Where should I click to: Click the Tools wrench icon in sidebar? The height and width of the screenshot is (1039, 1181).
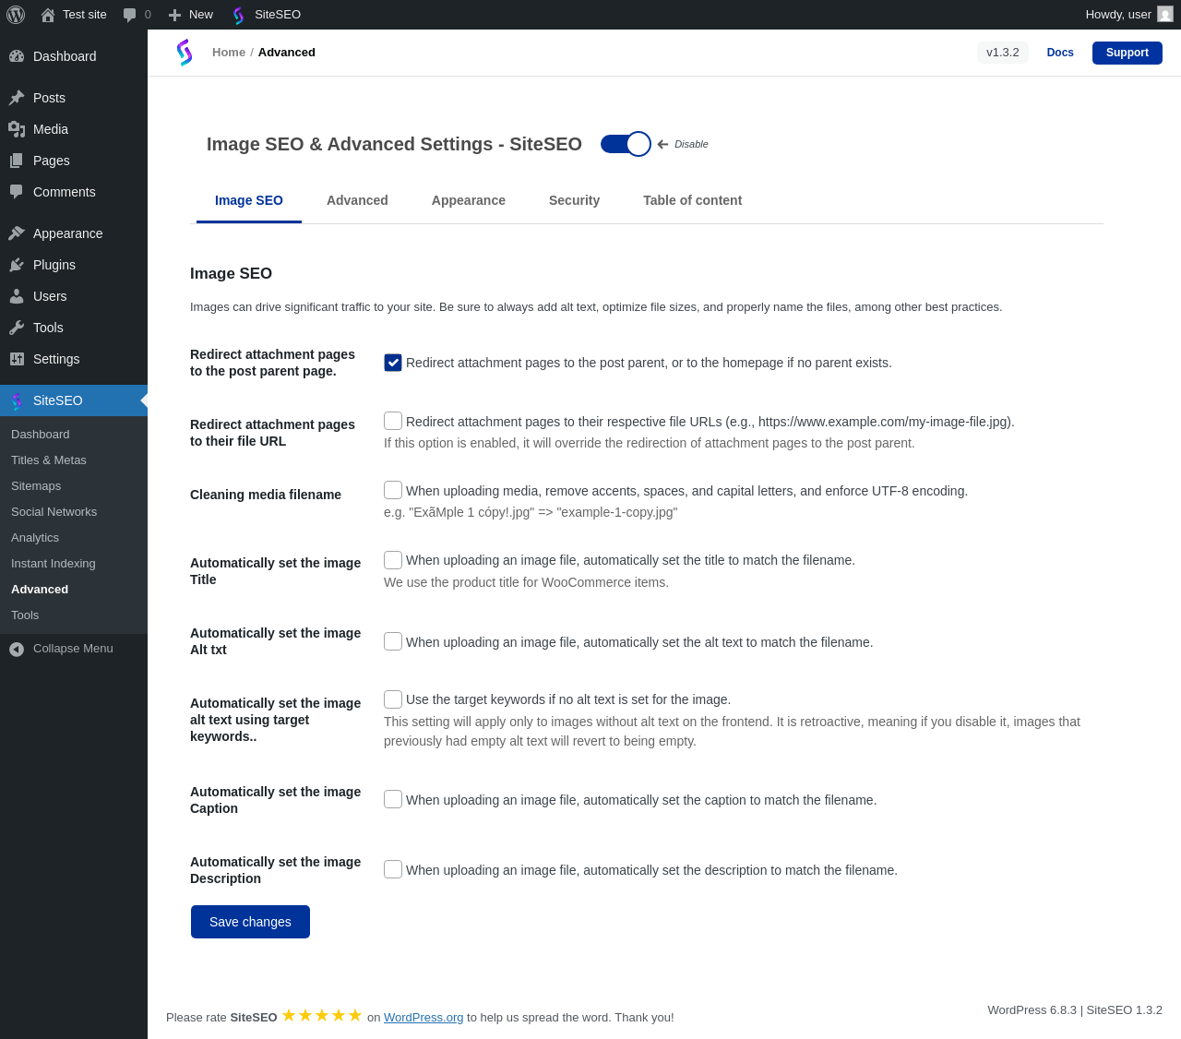[17, 328]
